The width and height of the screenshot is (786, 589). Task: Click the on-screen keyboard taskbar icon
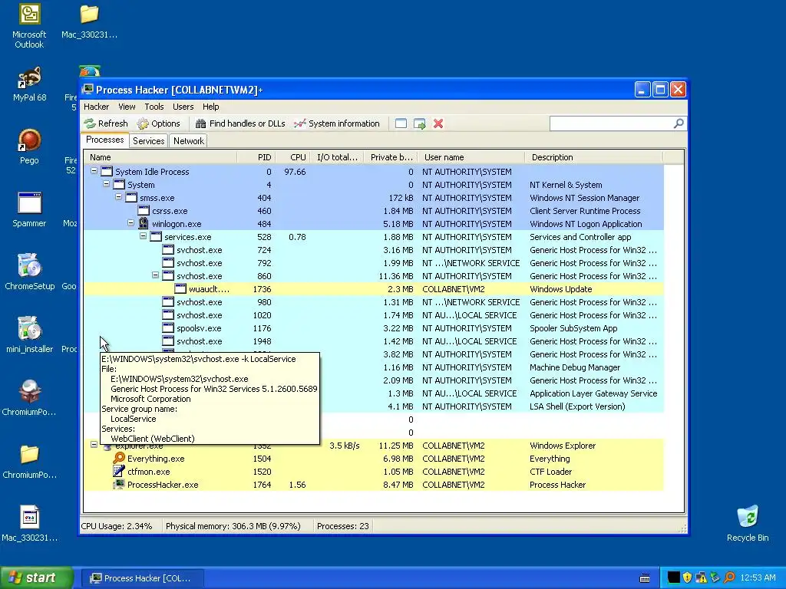coord(645,578)
